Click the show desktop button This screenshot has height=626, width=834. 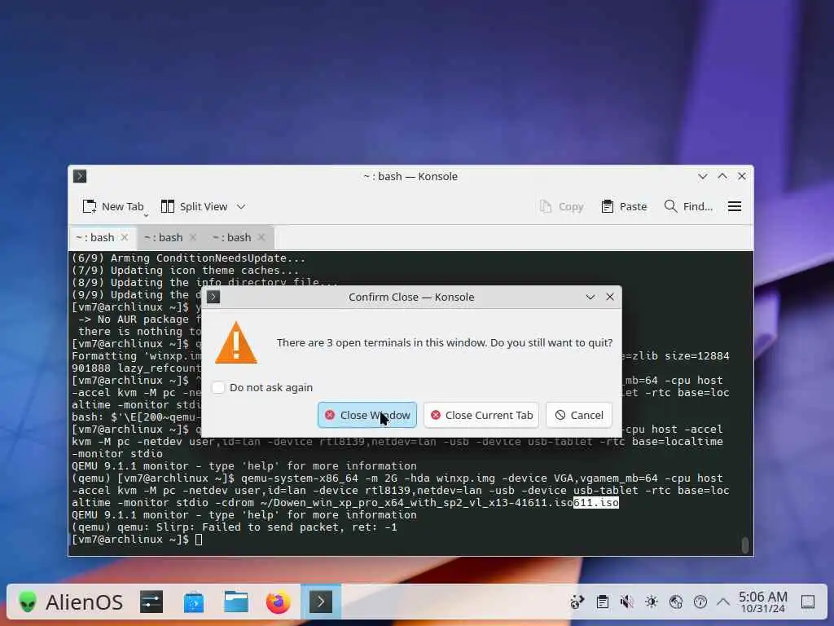click(808, 602)
